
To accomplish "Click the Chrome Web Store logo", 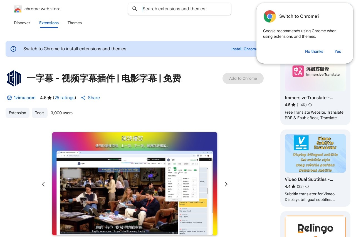I will [18, 9].
